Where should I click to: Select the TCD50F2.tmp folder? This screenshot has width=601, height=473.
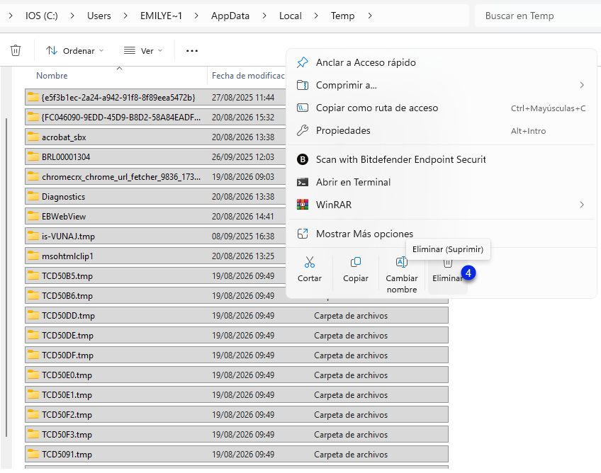(x=237, y=415)
